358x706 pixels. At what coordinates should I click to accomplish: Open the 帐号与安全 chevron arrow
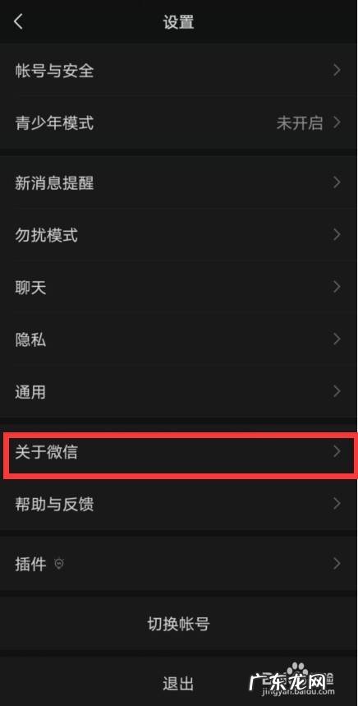click(337, 70)
